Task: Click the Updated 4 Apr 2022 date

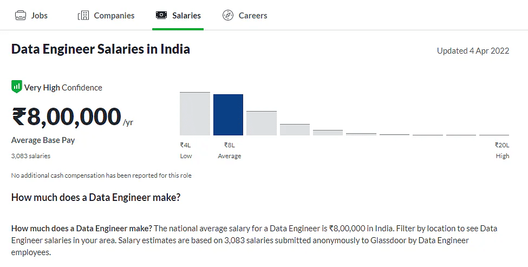Action: (x=473, y=51)
